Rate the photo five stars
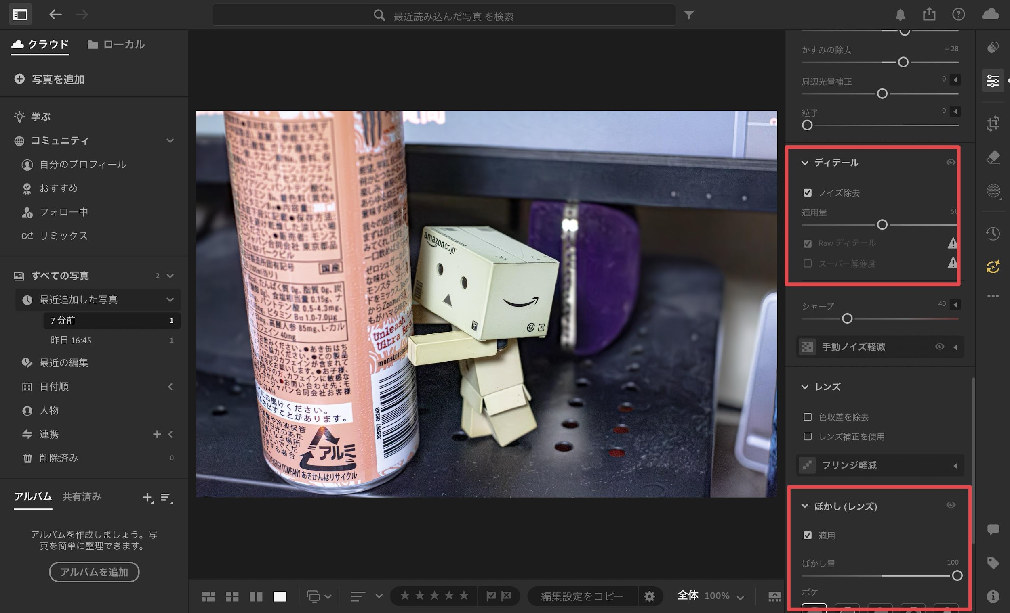 coord(464,595)
